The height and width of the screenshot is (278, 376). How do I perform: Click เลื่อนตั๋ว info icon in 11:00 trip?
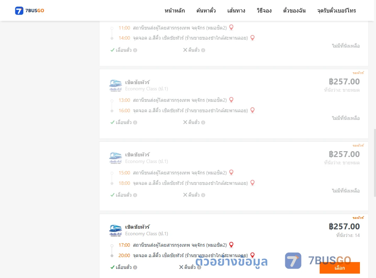click(x=135, y=50)
